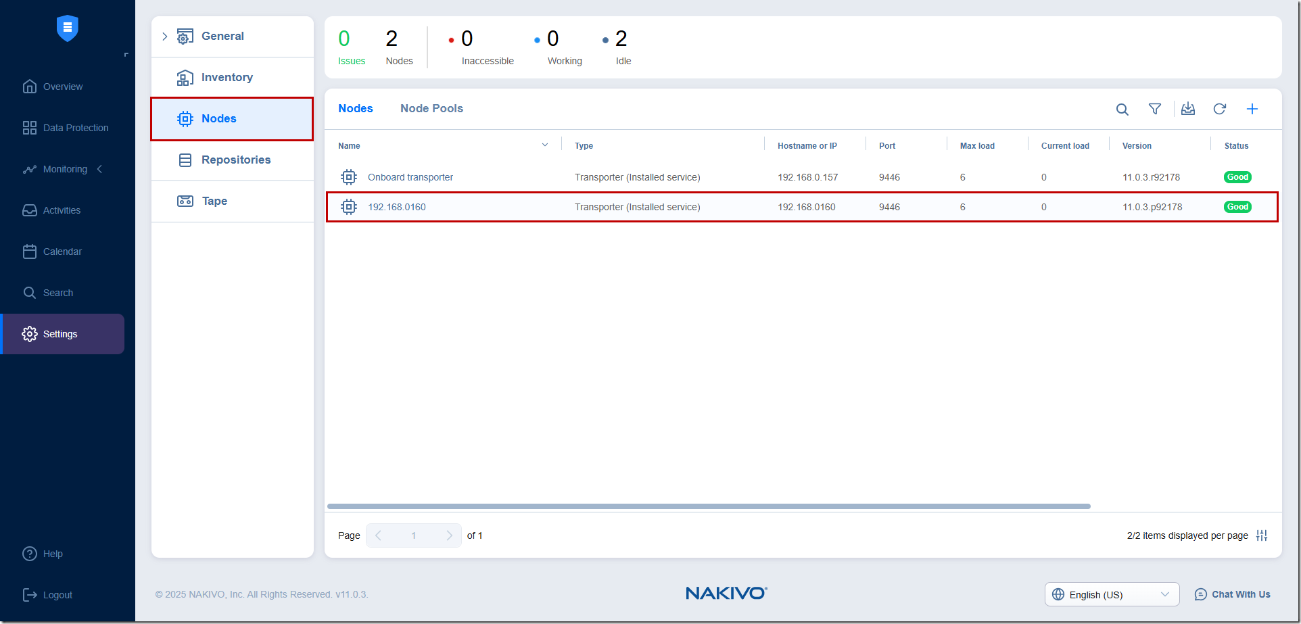Sort by Status column header
1301x624 pixels.
click(1236, 146)
